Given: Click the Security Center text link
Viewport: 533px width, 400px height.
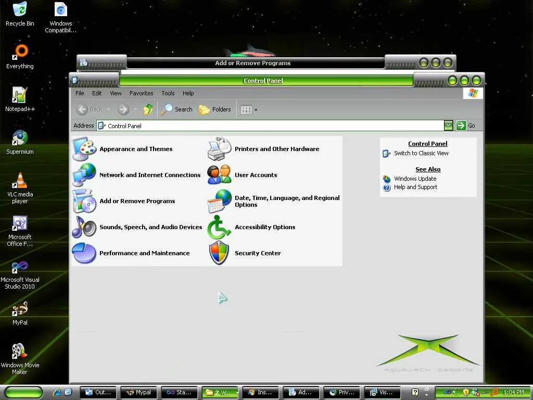Looking at the screenshot, I should click(258, 253).
